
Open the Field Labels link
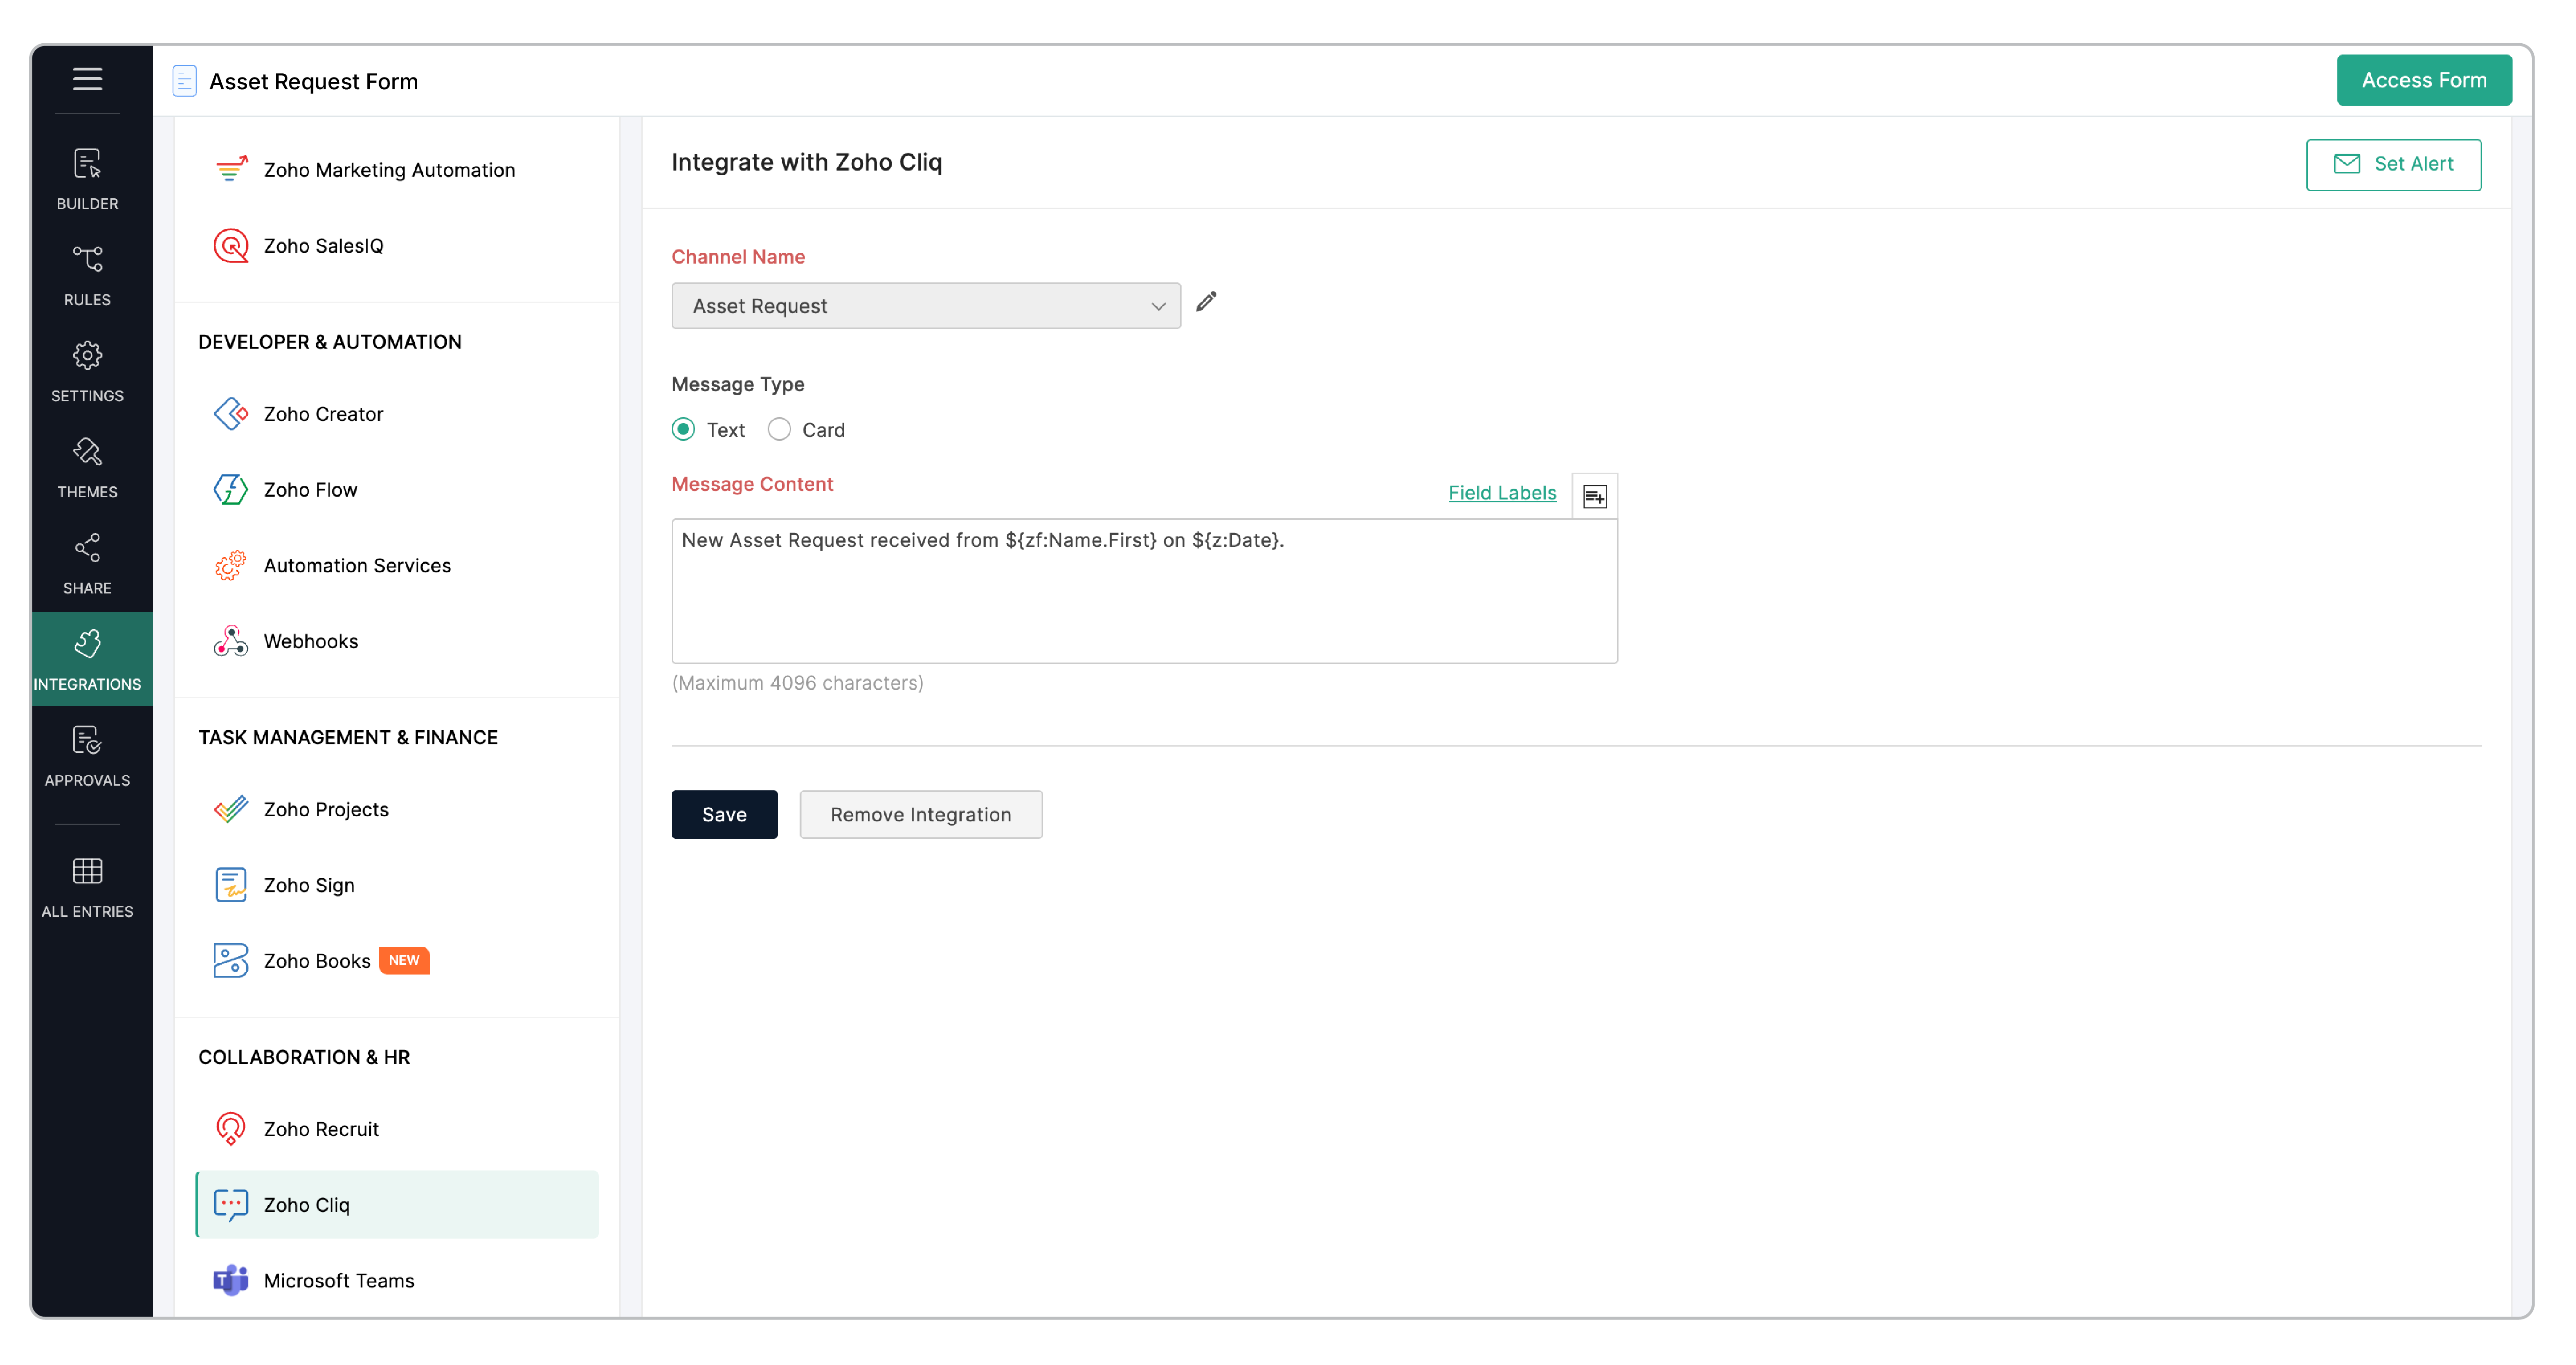[x=1501, y=493]
